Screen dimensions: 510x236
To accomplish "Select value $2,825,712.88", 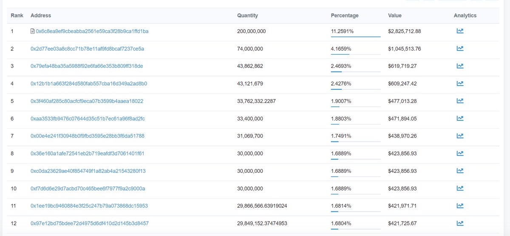I will pos(405,31).
